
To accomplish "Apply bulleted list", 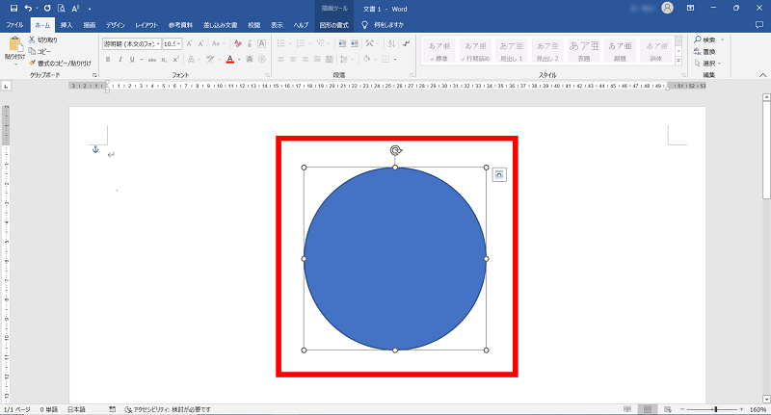I will (x=281, y=43).
